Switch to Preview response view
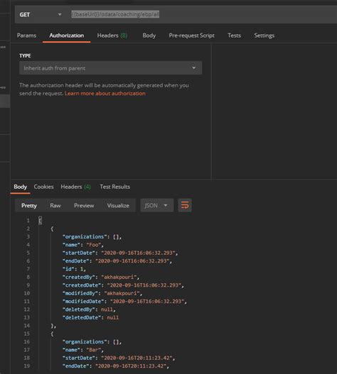The height and width of the screenshot is (374, 337). tap(84, 206)
